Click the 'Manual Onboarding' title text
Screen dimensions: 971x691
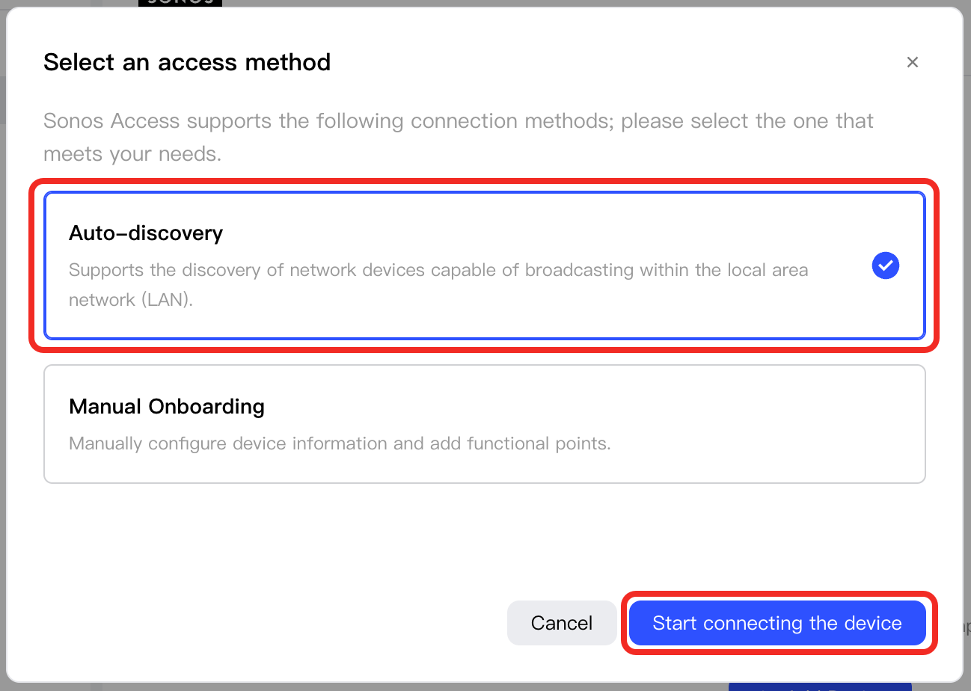[x=167, y=407]
